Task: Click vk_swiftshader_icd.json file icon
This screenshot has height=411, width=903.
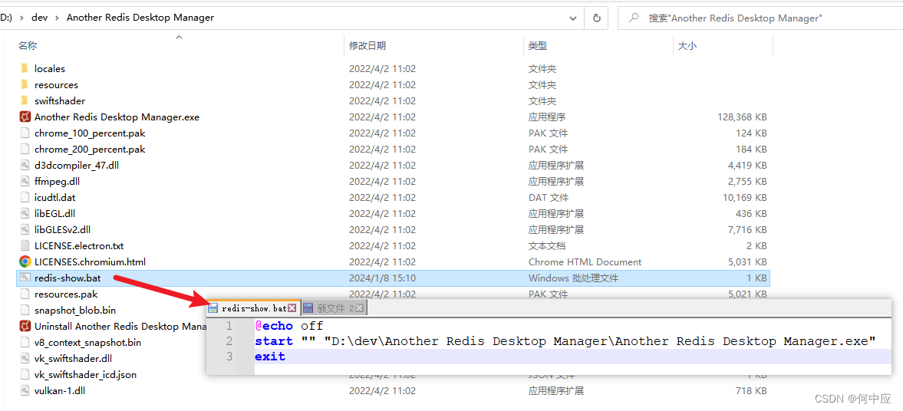Action: [x=25, y=375]
